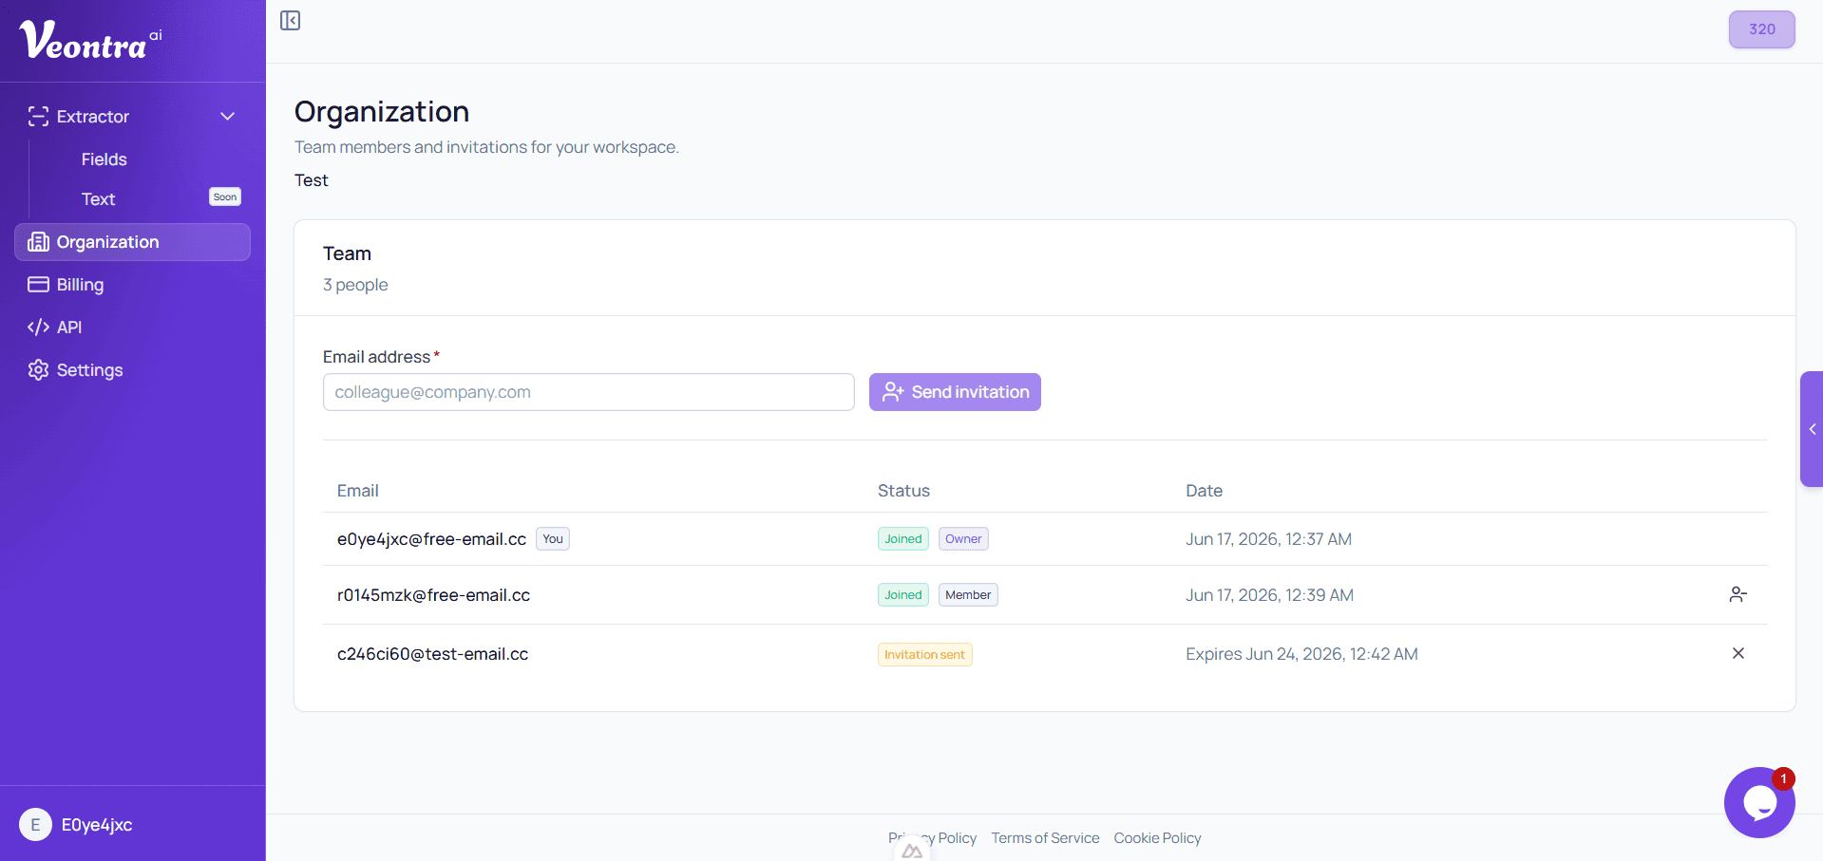
Task: Click the E avatar circle
Action: point(36,825)
